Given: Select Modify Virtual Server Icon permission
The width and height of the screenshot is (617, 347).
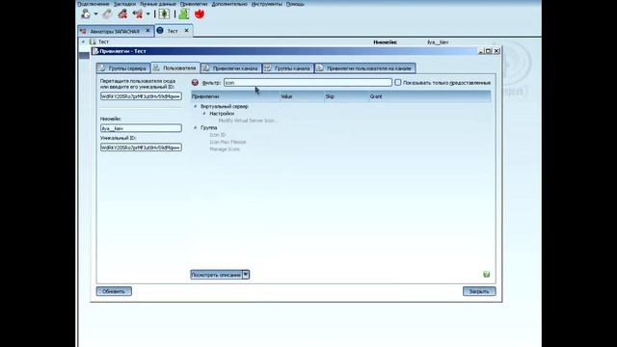Looking at the screenshot, I should [248, 120].
